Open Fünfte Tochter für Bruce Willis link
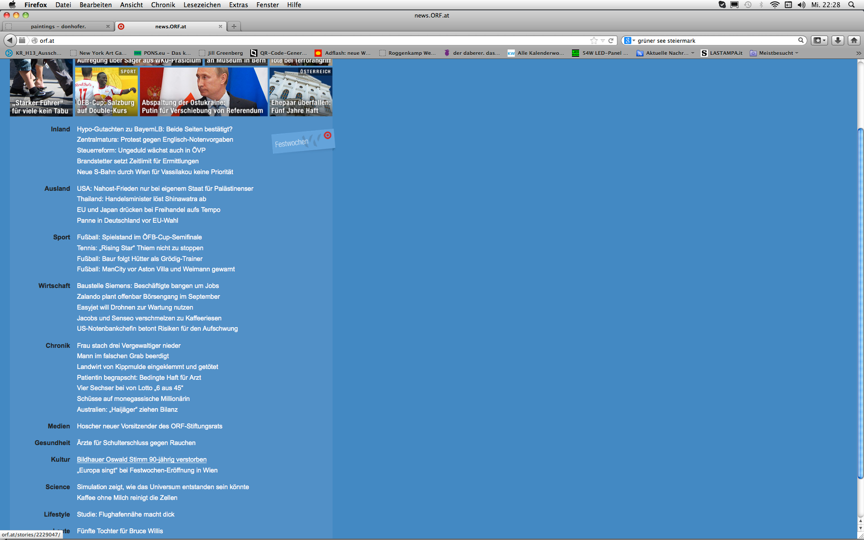 click(x=120, y=531)
